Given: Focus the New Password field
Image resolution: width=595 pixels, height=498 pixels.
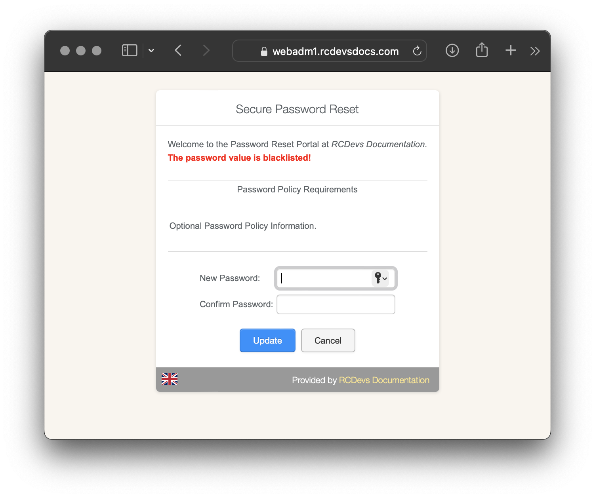Looking at the screenshot, I should (x=325, y=278).
